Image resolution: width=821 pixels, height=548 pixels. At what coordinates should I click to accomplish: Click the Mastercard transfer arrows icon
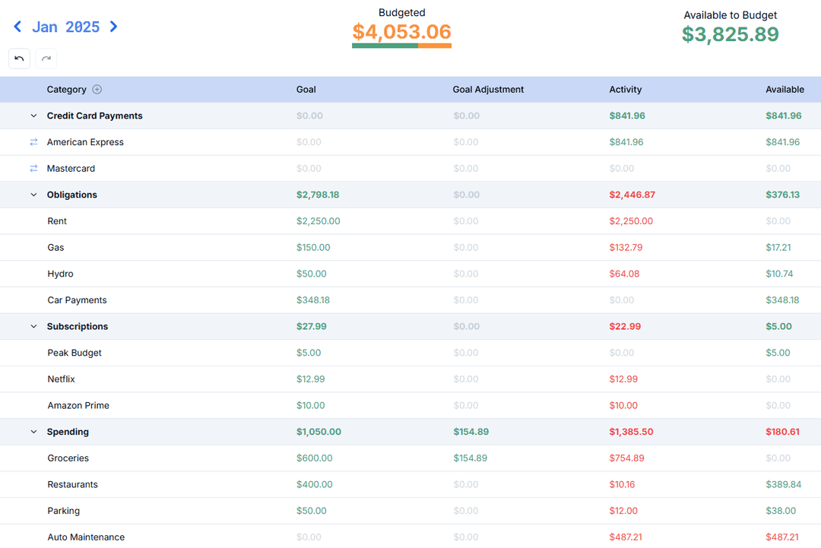tap(33, 169)
